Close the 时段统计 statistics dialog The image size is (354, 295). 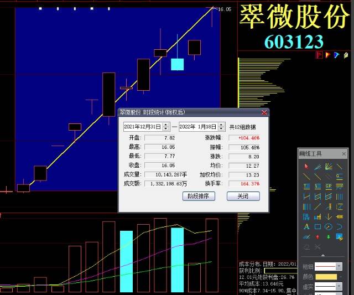click(264, 112)
